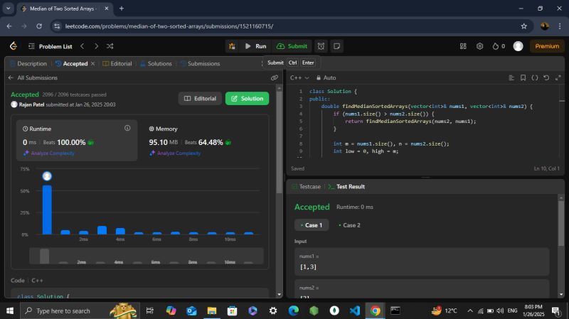
Task: Open the notes icon in toolbar
Action: click(336, 46)
